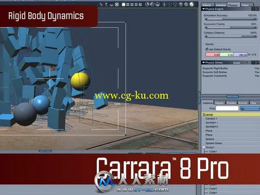This screenshot has height=195, width=260.
Task: Switch to the Shaders tab
Action: tap(231, 103)
